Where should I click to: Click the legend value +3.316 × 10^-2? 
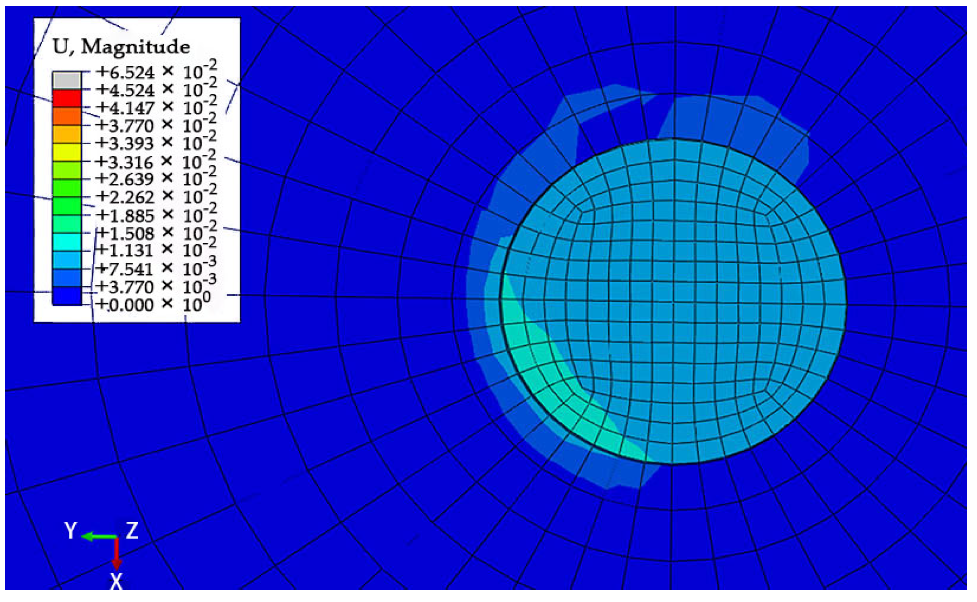coord(156,161)
